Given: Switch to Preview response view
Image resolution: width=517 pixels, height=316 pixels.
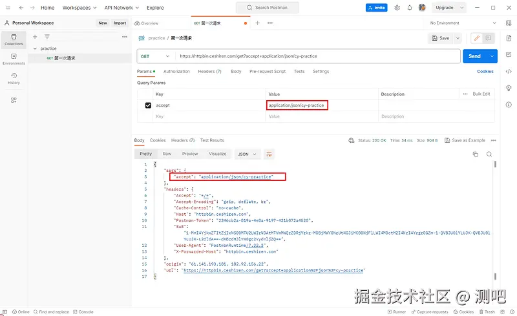Looking at the screenshot, I should [190, 154].
